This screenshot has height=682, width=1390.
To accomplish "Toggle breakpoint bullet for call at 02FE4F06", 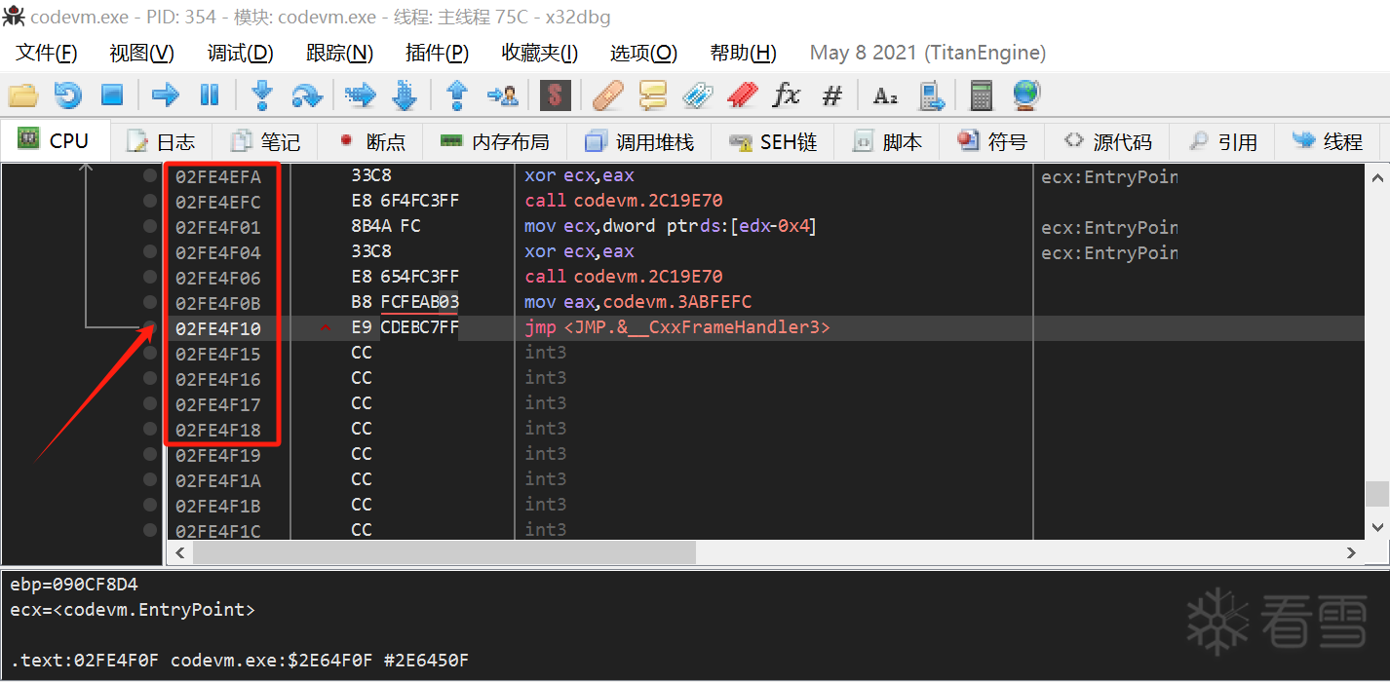I will pos(150,277).
